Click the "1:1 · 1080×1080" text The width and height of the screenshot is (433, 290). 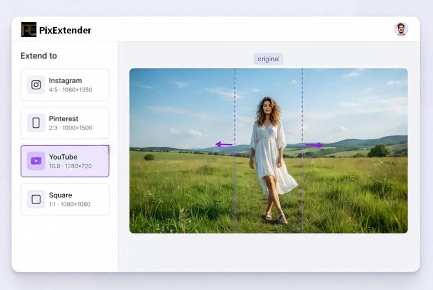coord(70,204)
